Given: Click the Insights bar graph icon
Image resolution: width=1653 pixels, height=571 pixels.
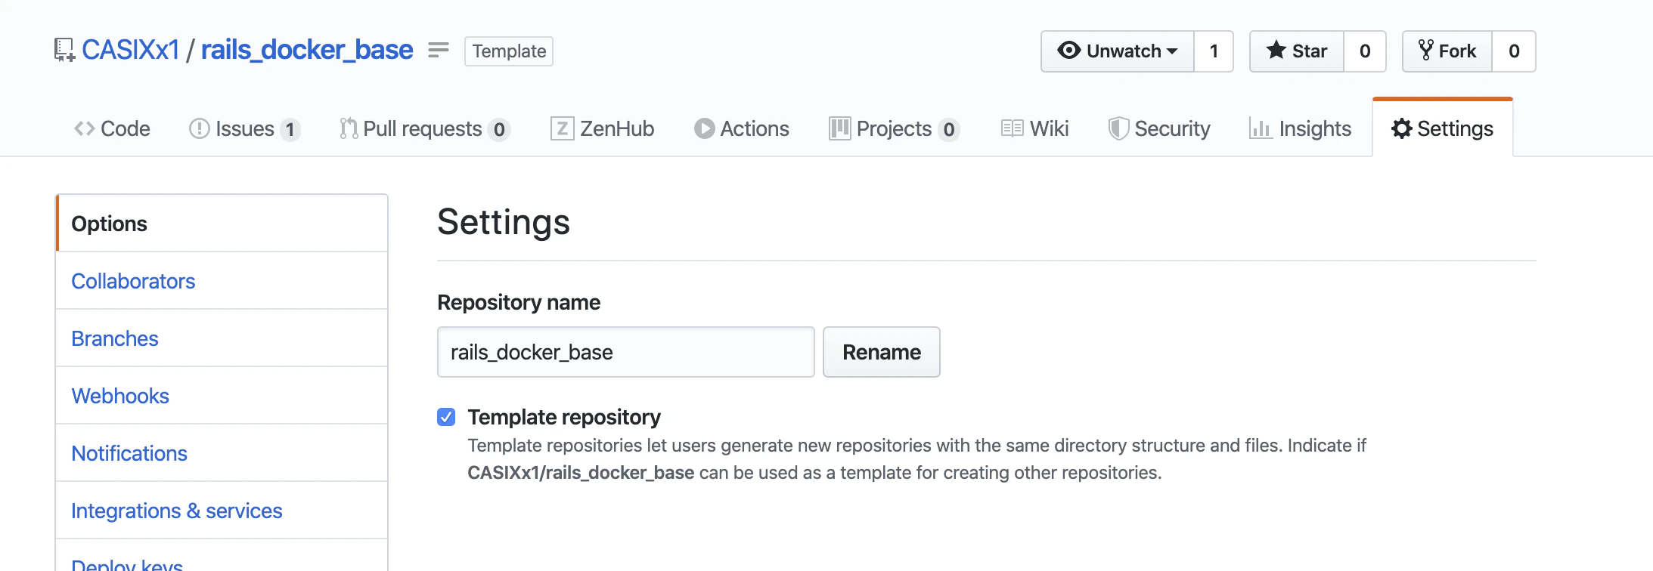Looking at the screenshot, I should point(1260,128).
